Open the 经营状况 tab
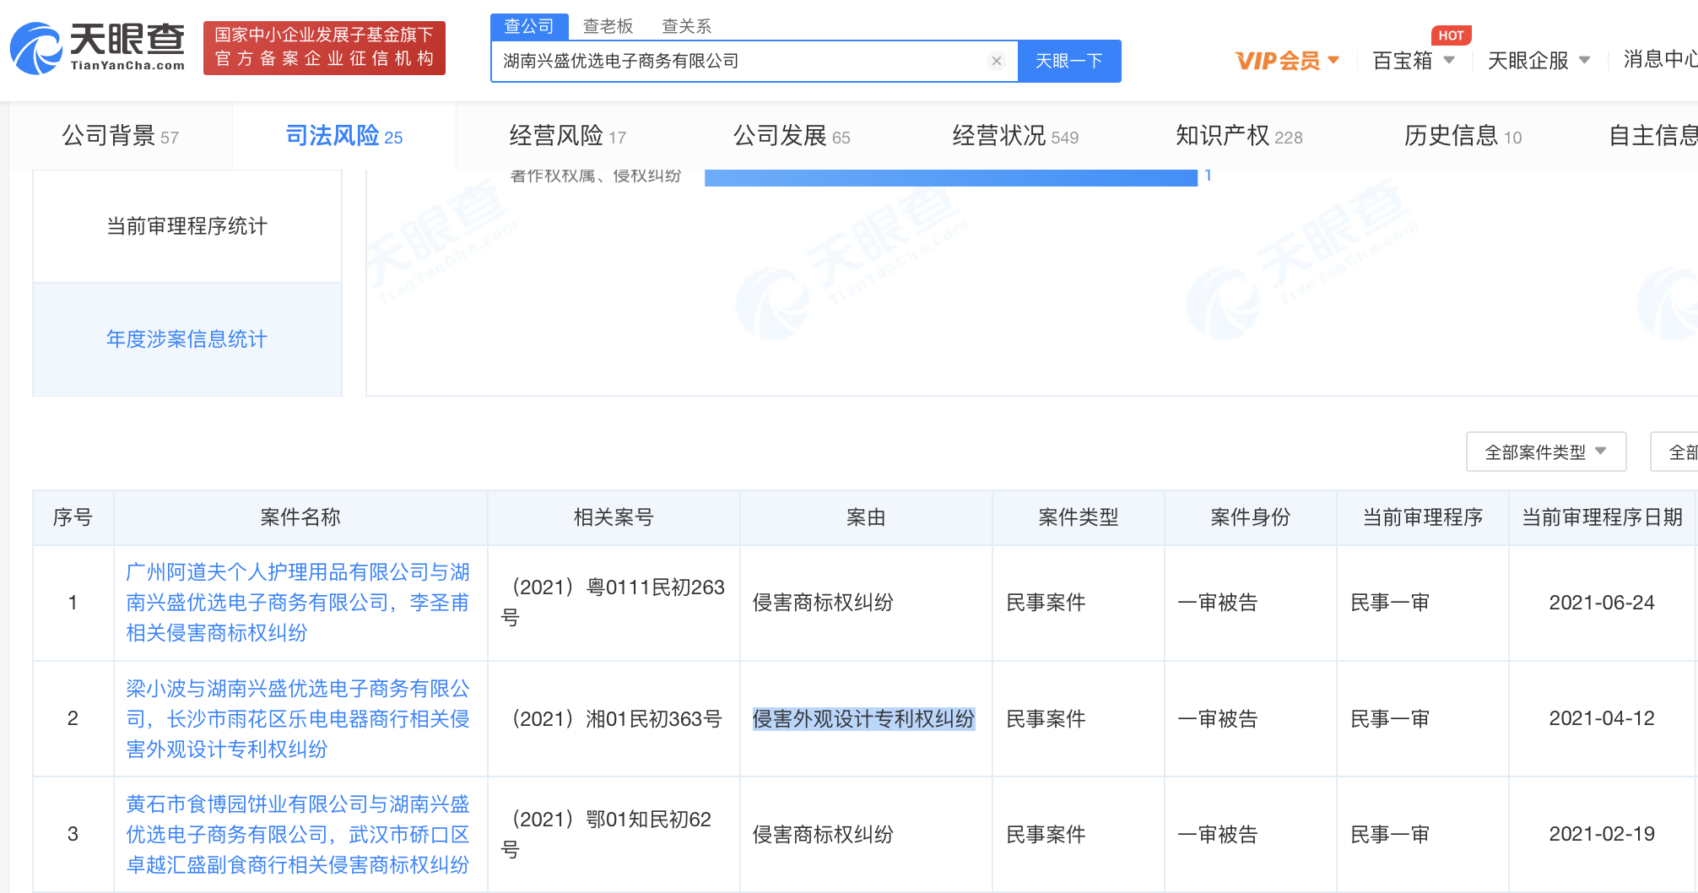Screen dimensions: 1698x893 pyautogui.click(x=1015, y=136)
